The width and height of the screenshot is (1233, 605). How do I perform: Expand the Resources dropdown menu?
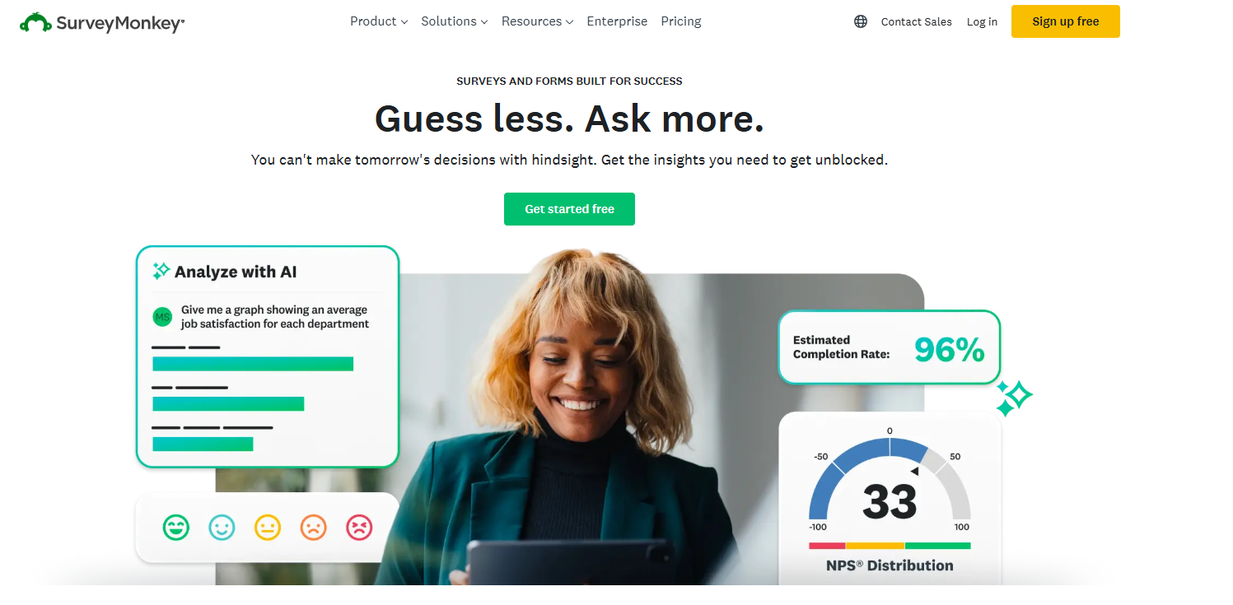coord(537,21)
